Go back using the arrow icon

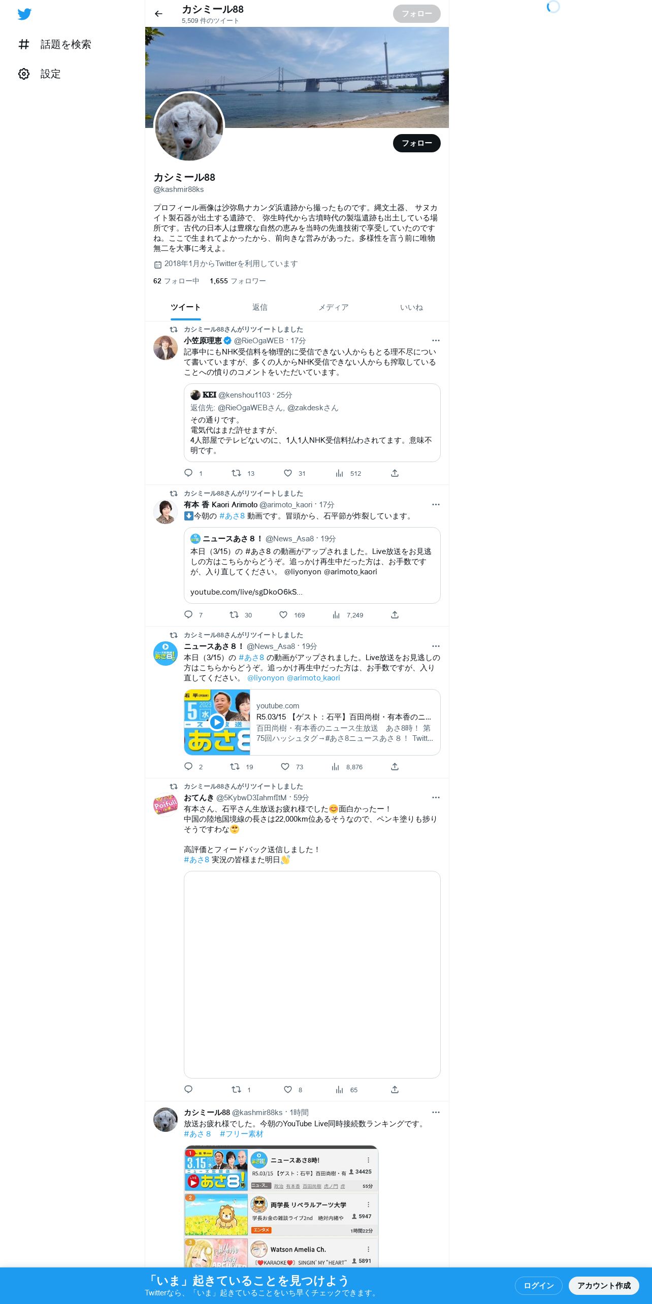158,14
